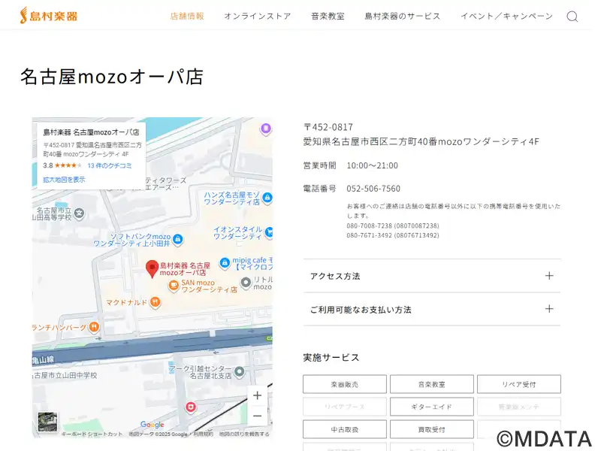The image size is (601, 451).
Task: Click the ギターエイド service button
Action: 431,407
